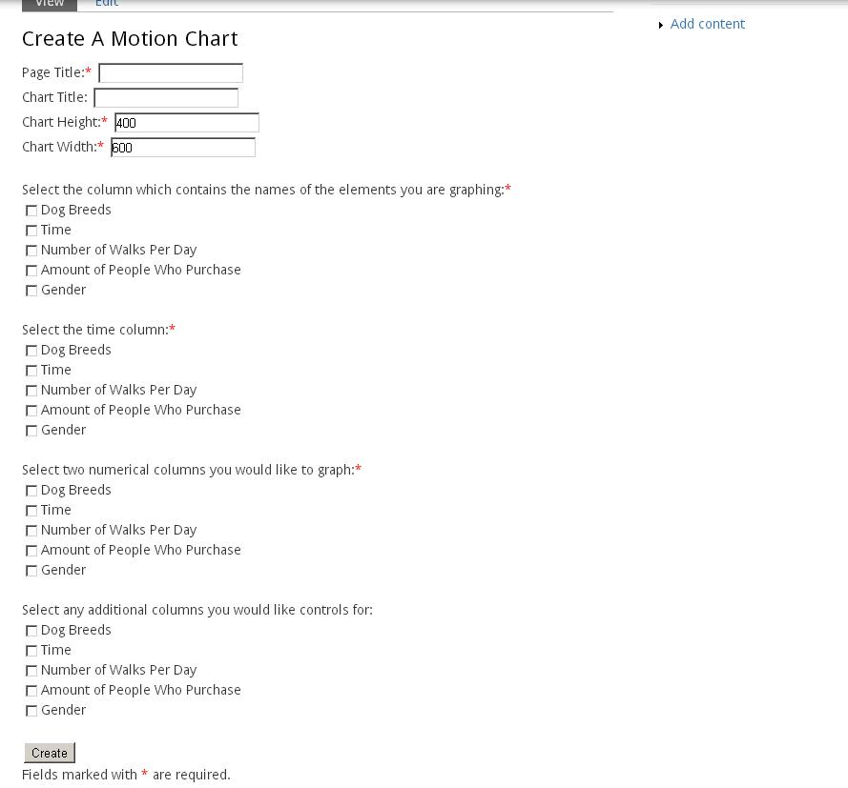Check Gender as the element names column
The height and width of the screenshot is (788, 848).
pyautogui.click(x=31, y=290)
